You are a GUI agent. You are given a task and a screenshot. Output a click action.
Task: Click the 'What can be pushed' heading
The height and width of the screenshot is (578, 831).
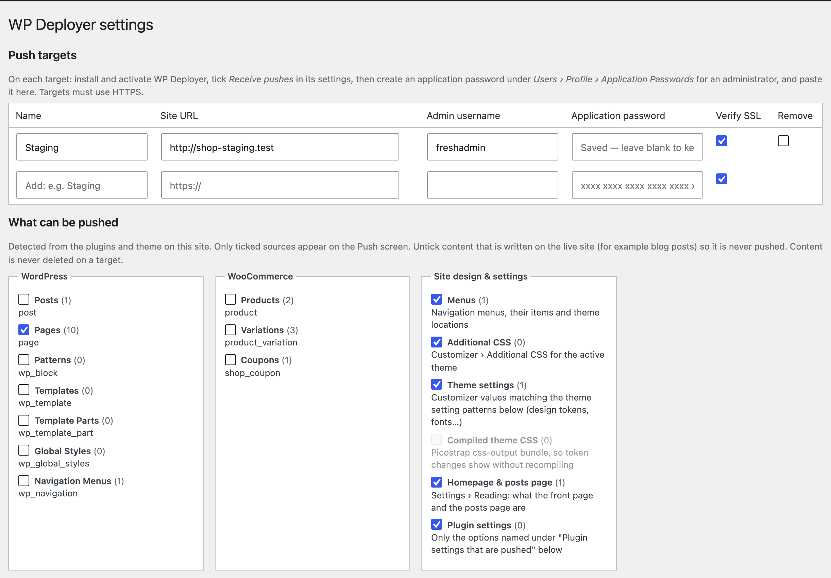(x=63, y=222)
